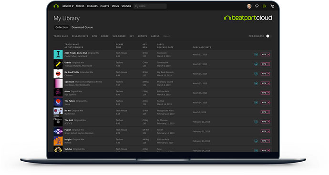Click the label name 'Terminal M'
Viewport: 329px width, 175px height.
click(x=163, y=63)
